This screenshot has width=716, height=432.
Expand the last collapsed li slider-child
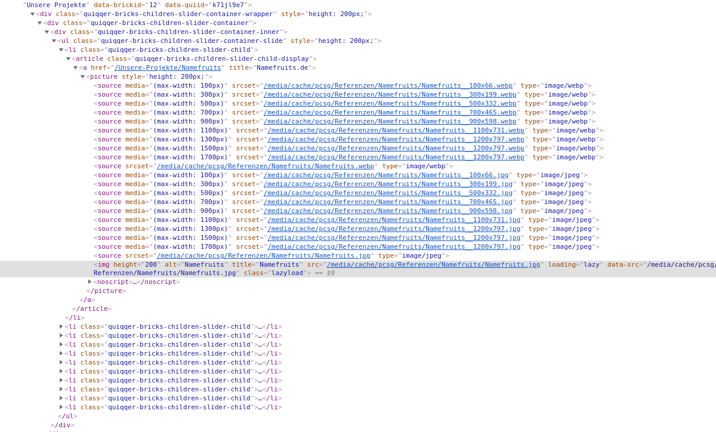click(61, 407)
